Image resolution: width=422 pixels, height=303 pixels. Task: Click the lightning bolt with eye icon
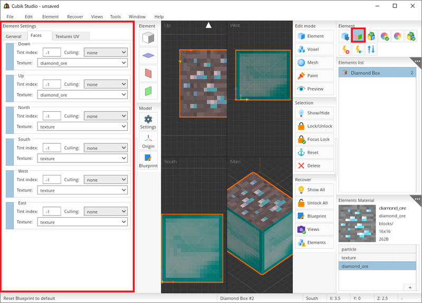point(358,49)
